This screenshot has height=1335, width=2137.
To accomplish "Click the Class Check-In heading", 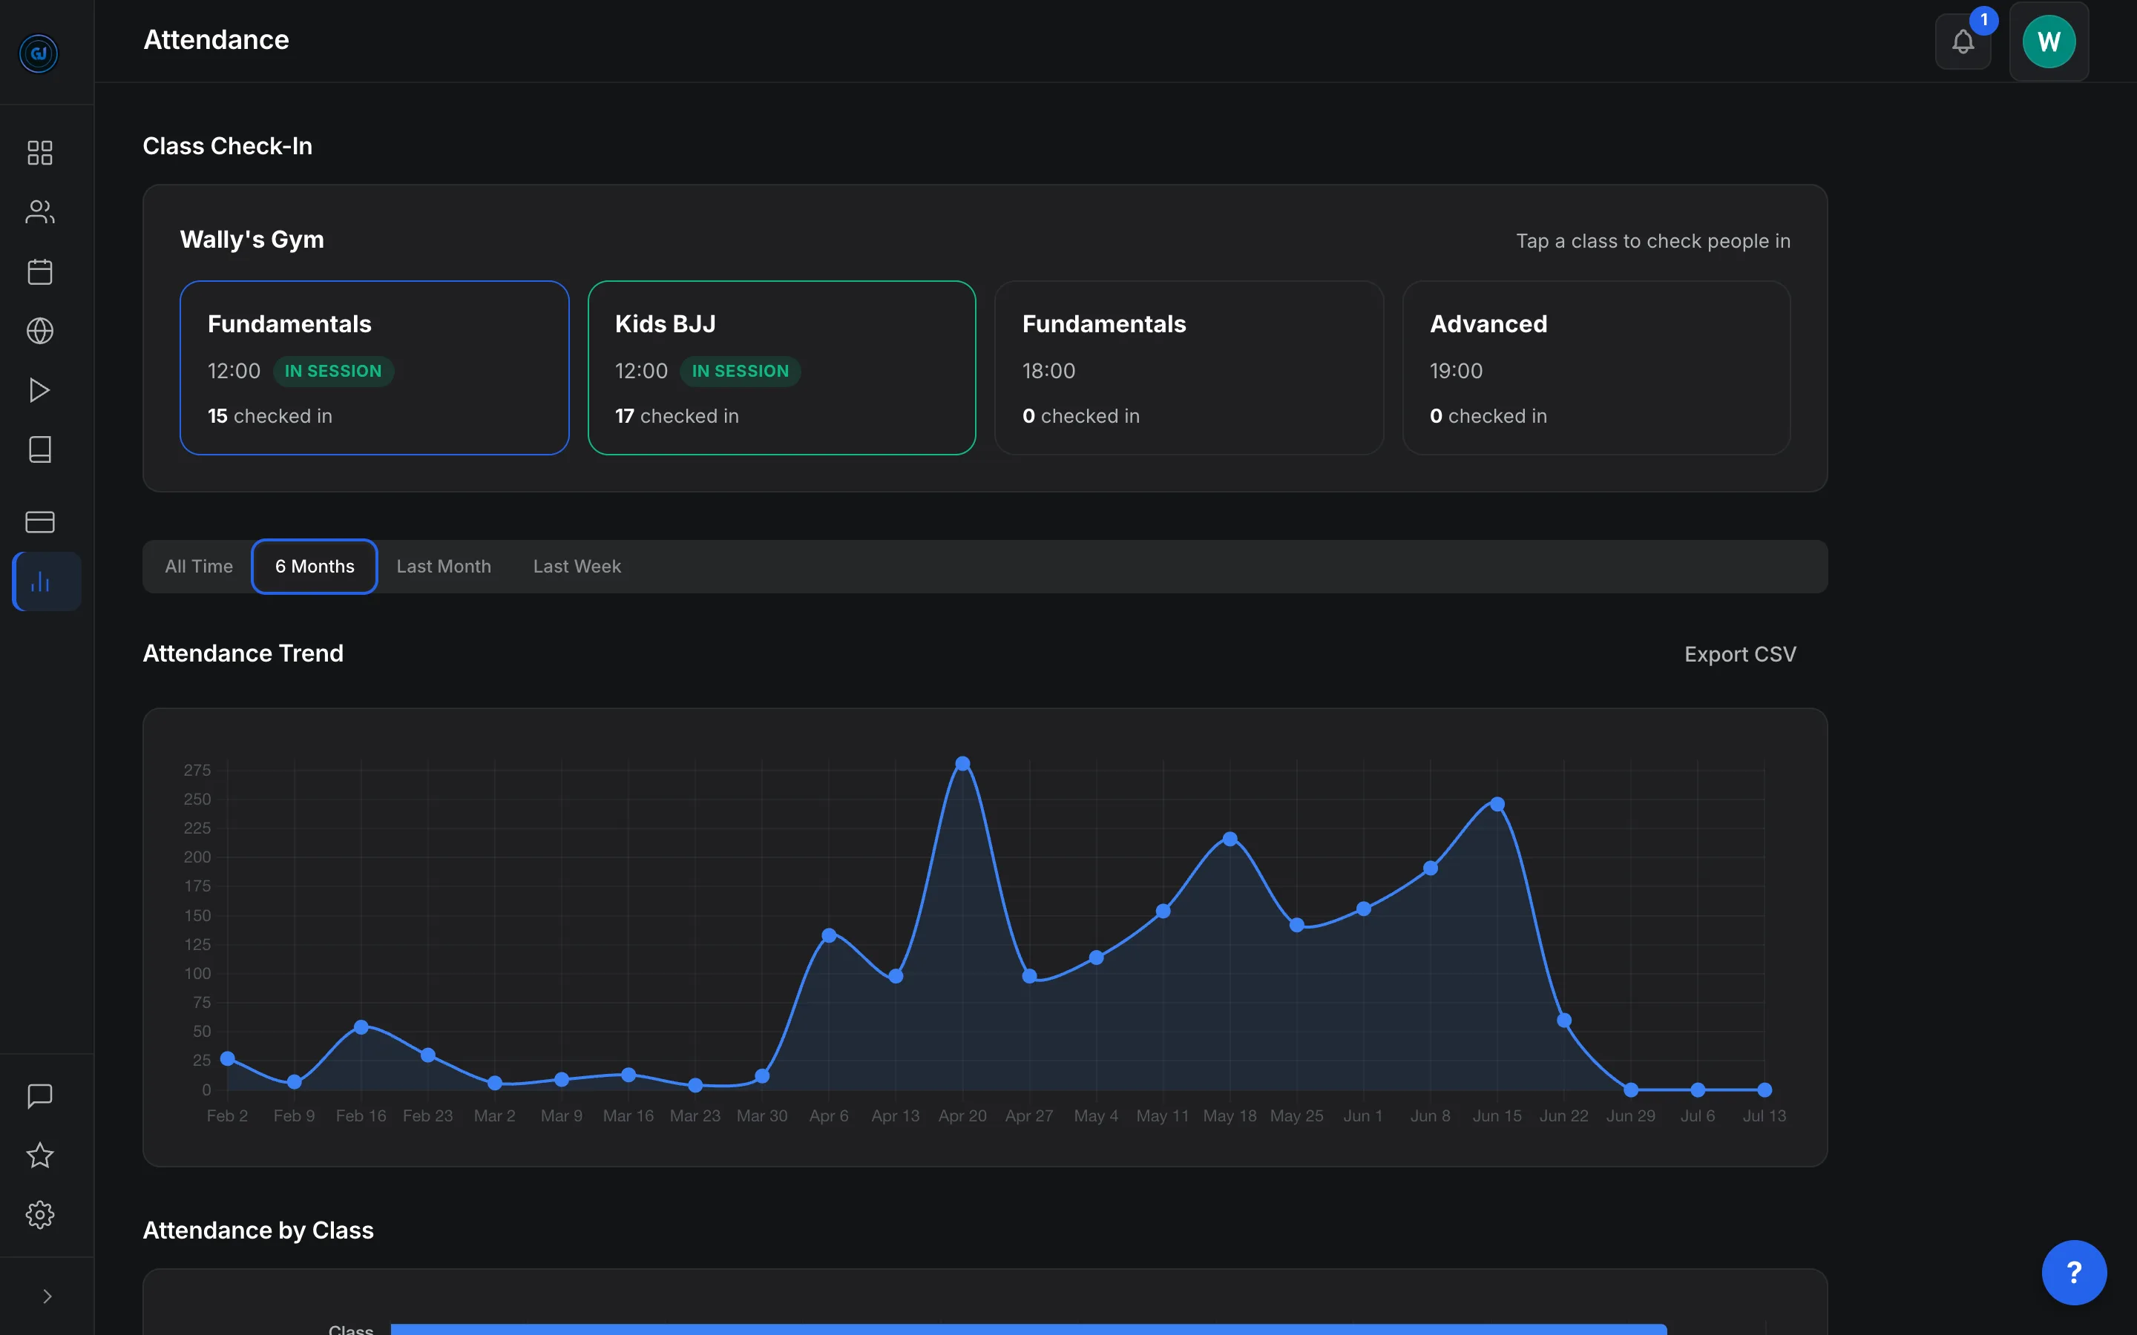I will click(227, 145).
